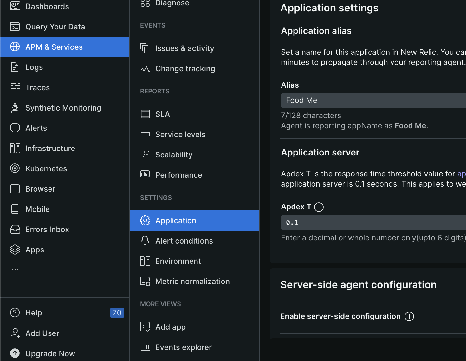Click the Diagnose icon
Image resolution: width=466 pixels, height=361 pixels.
coord(145,3)
